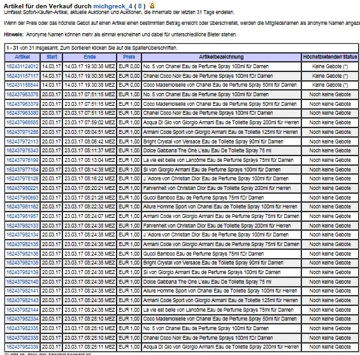Screen dimensions: 360x355
Task: Open item link 162437963380
Action: pos(22,113)
